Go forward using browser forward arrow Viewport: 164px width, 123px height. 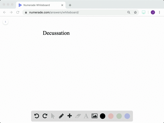pyautogui.click(x=11, y=12)
